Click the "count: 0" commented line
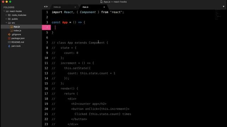The image size is (227, 127). [71, 53]
